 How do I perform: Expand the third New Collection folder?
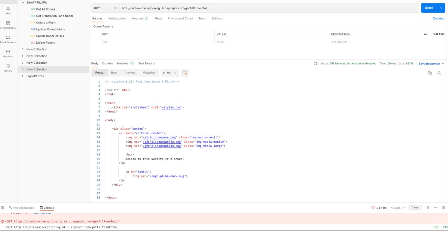pyautogui.click(x=23, y=63)
